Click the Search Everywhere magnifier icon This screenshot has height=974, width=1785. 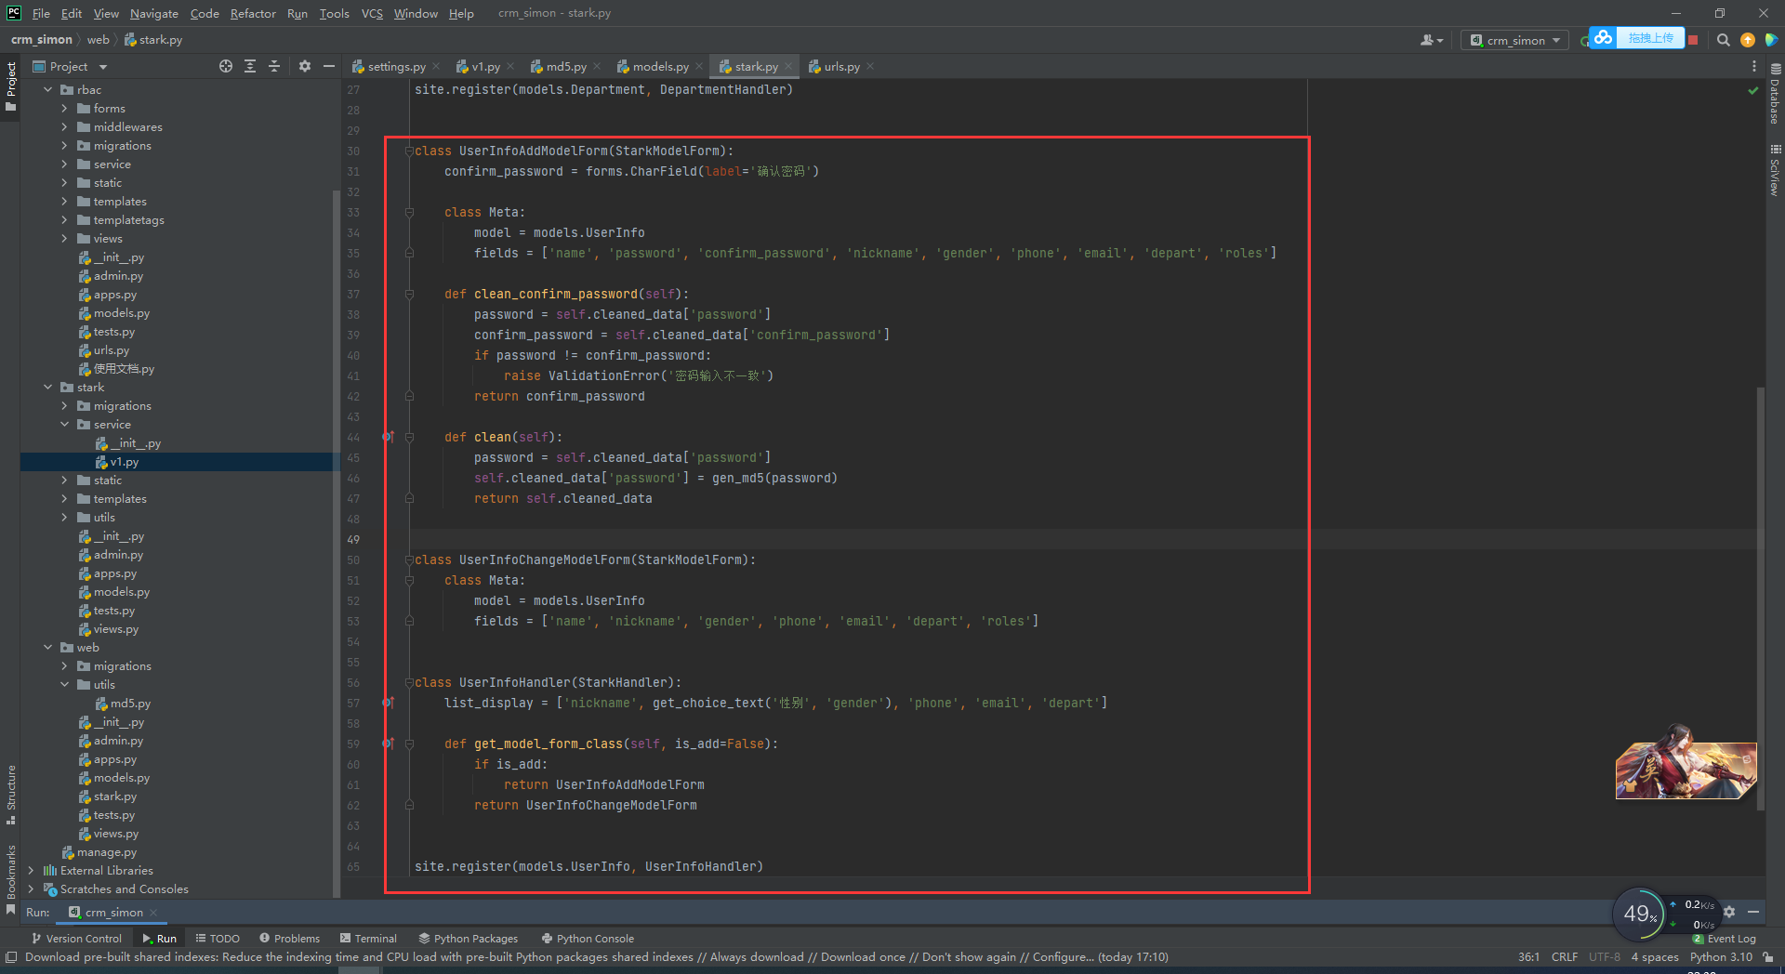coord(1723,40)
